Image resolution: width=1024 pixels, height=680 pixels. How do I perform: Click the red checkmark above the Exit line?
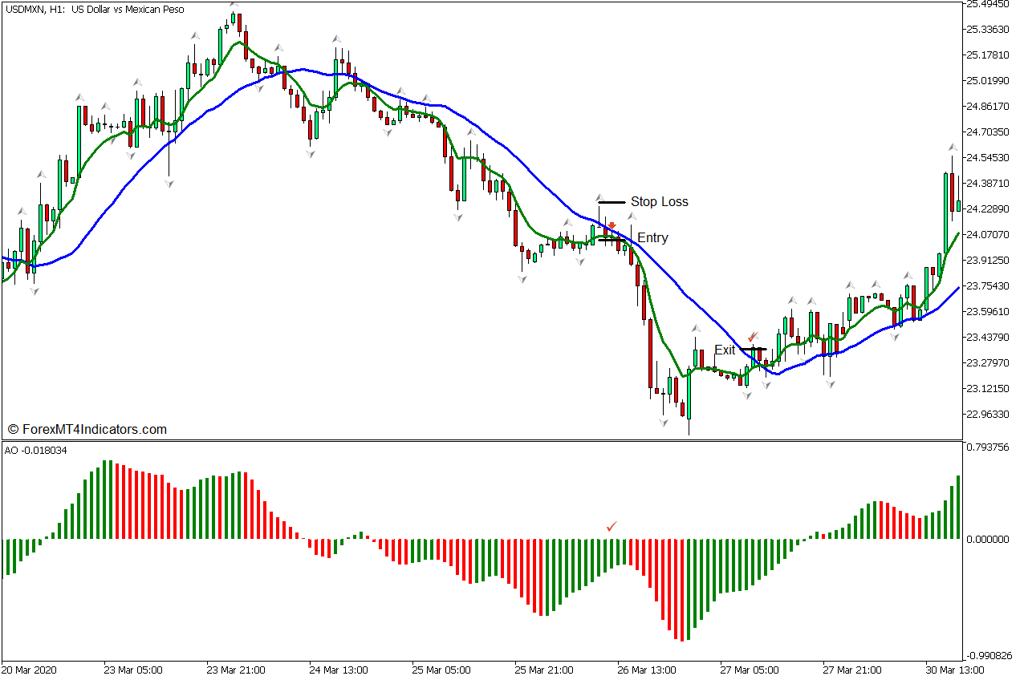point(753,338)
